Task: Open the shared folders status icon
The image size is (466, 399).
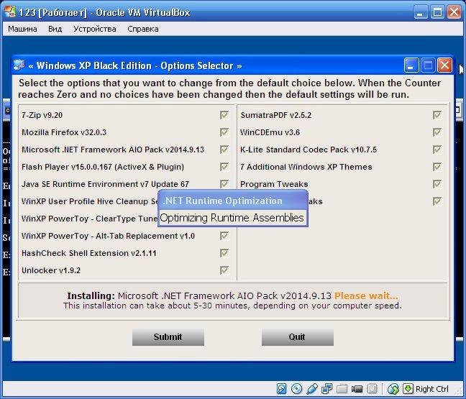Action: click(x=342, y=388)
